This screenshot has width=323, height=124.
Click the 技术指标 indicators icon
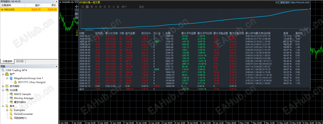pyautogui.click(x=7, y=86)
